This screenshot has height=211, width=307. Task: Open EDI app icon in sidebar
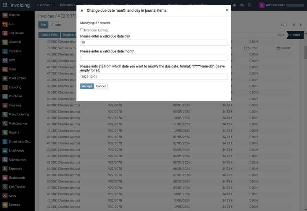[5, 24]
